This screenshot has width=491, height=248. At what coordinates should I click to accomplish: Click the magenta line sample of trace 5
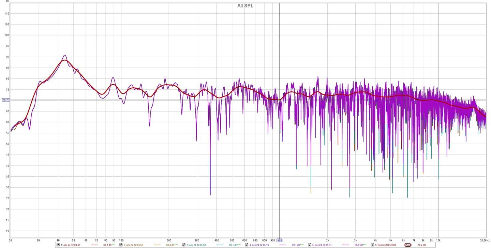click(x=346, y=245)
